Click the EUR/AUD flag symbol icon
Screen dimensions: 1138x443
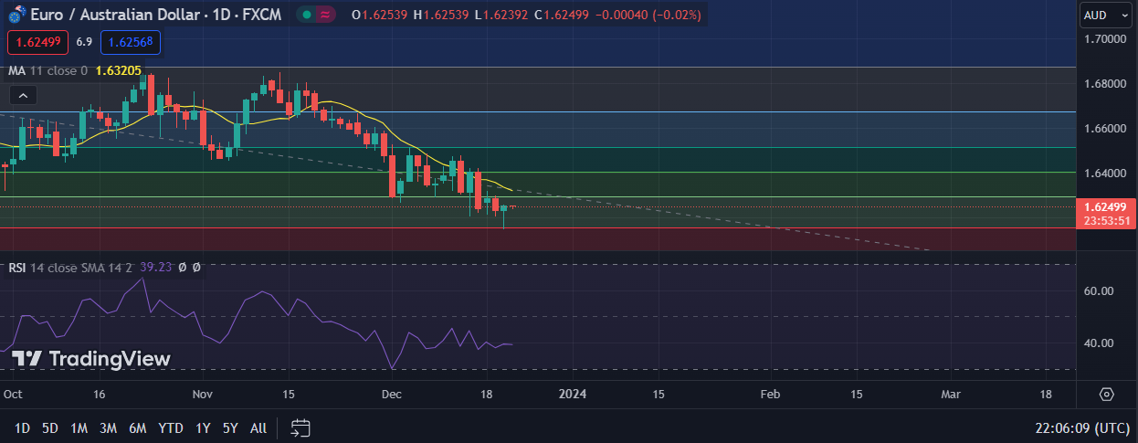click(15, 16)
